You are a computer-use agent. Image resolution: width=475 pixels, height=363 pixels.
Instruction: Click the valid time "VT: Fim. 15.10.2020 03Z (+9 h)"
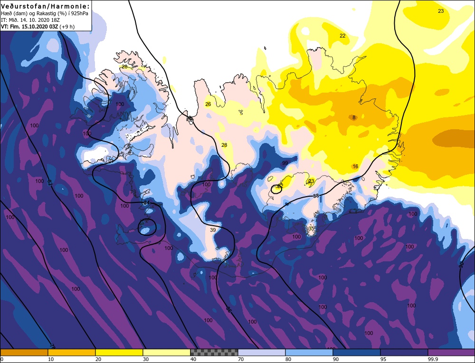click(38, 27)
